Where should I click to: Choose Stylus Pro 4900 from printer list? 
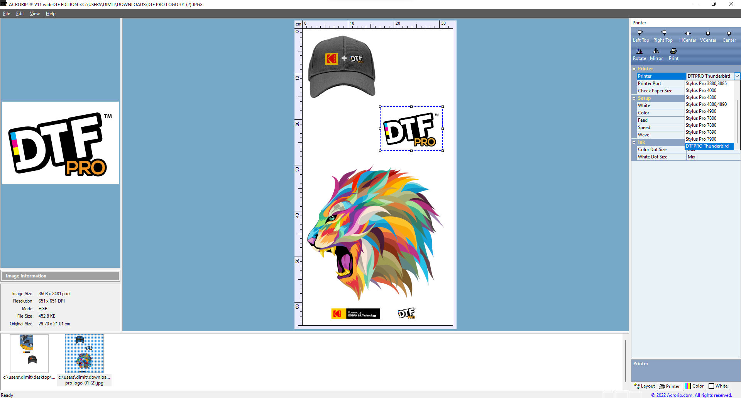tap(701, 111)
